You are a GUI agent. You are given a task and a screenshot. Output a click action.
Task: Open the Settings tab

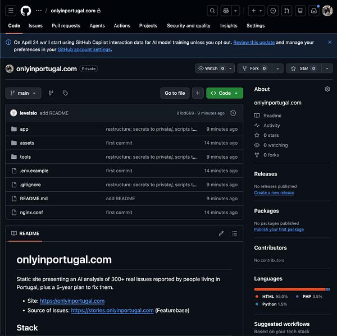[x=256, y=26]
